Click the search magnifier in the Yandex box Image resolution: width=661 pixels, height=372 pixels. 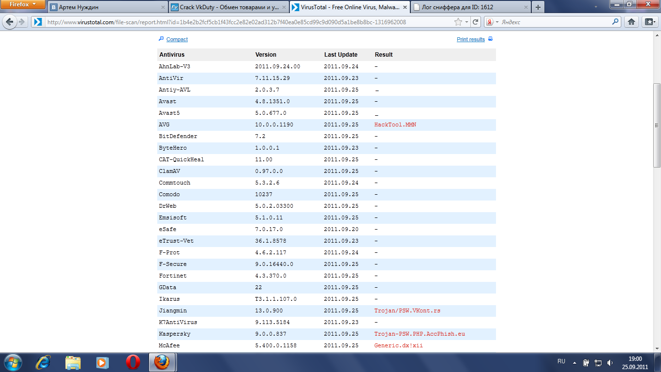point(615,22)
